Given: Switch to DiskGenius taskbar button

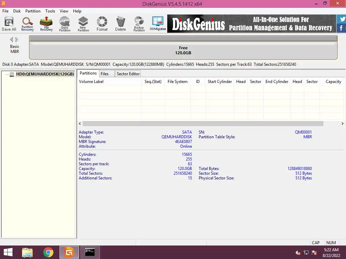Looking at the screenshot, I should [x=69, y=252].
